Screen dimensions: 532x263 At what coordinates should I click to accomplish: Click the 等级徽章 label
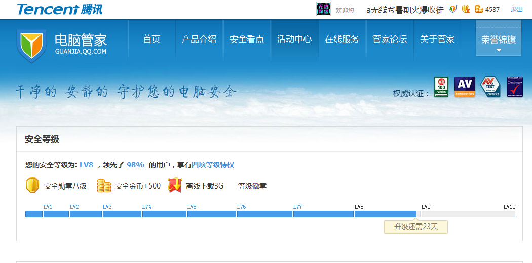252,186
